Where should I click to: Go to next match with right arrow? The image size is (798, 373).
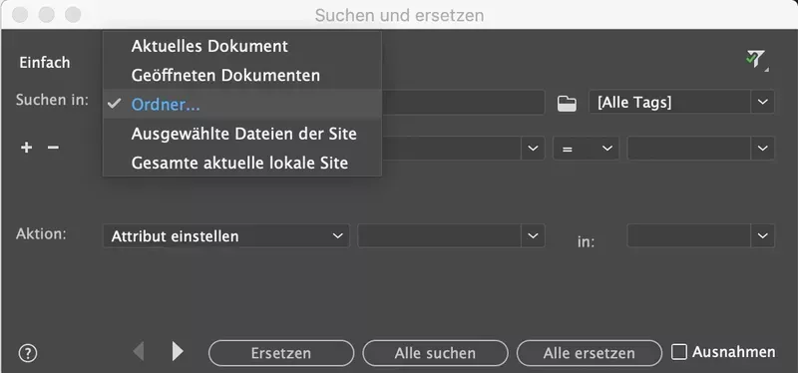178,351
